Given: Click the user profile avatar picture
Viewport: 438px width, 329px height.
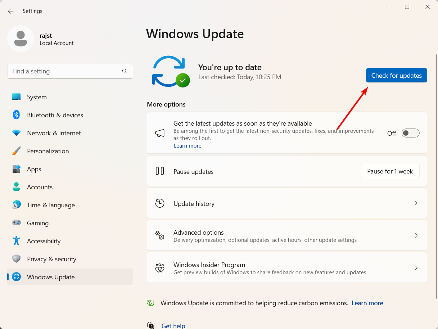Looking at the screenshot, I should tap(21, 39).
